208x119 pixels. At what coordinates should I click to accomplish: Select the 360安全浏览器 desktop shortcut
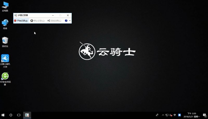point(5,79)
